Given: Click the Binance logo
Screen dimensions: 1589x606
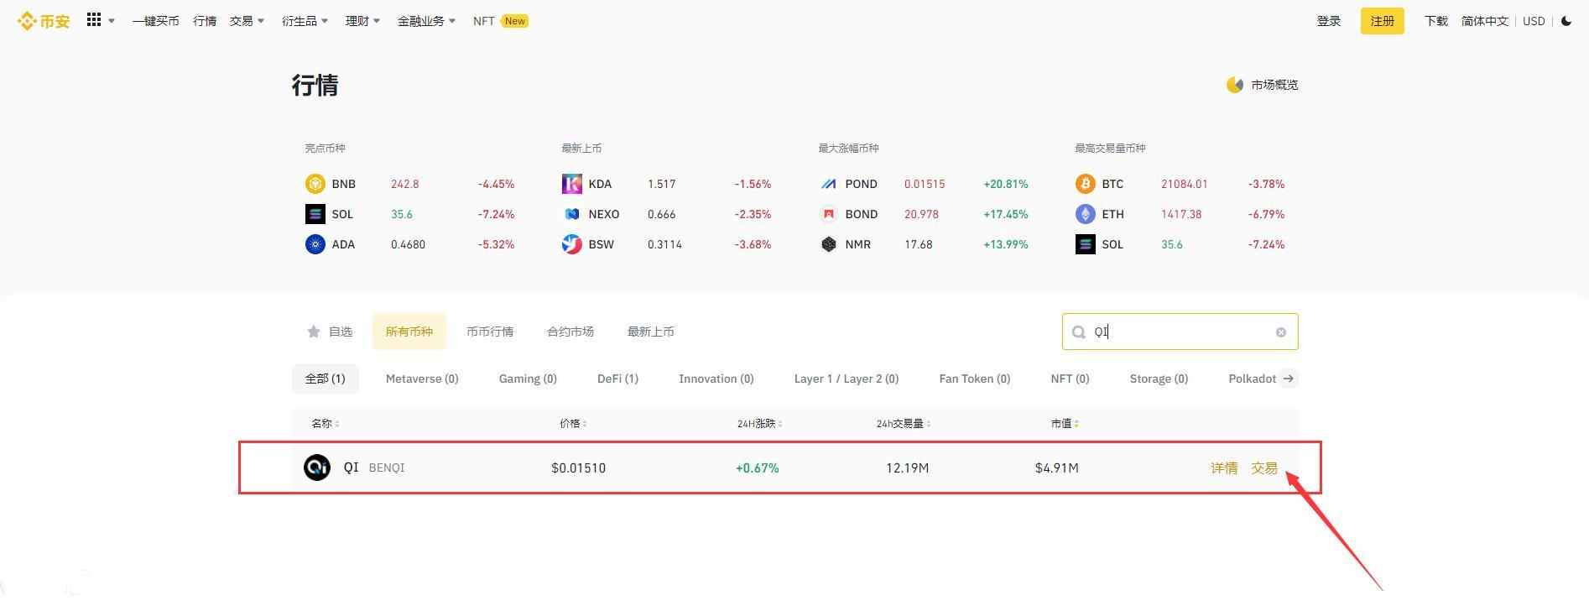Looking at the screenshot, I should click(x=44, y=21).
